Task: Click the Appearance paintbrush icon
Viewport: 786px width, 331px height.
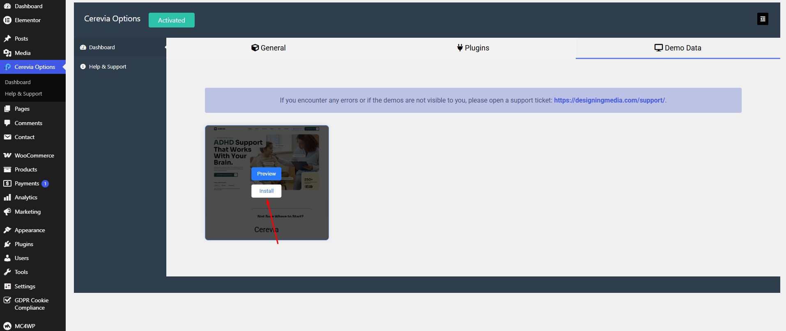Action: tap(7, 230)
